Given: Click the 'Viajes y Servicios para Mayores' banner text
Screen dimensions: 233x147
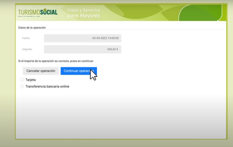Looking at the screenshot, I should (x=84, y=13).
